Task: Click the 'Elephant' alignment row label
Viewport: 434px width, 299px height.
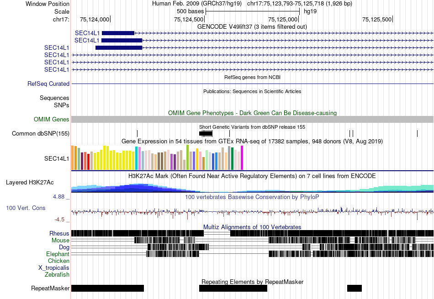Action: (58, 254)
